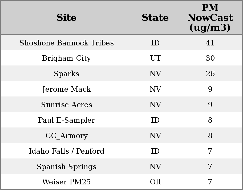Image resolution: width=243 pixels, height=190 pixels.
Task: Click the 26 NowCast value
Action: 210,74
